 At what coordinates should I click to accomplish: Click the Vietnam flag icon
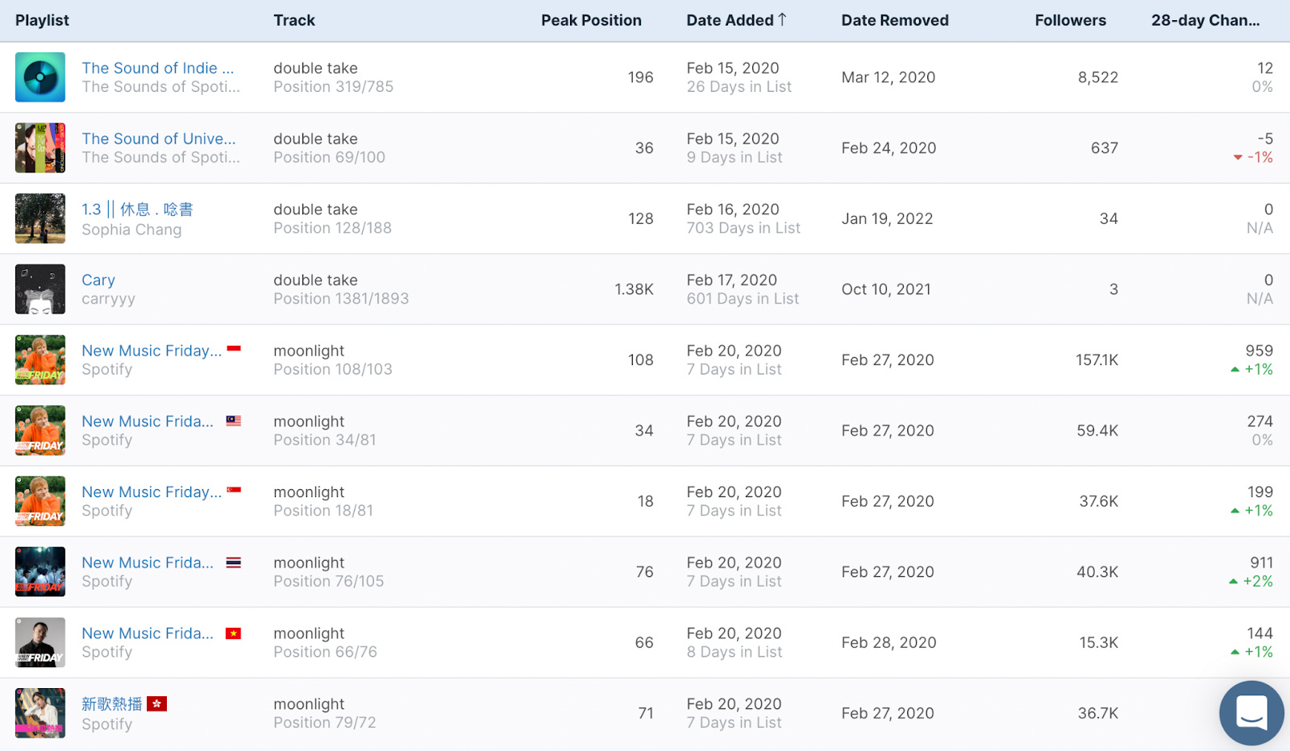(234, 633)
